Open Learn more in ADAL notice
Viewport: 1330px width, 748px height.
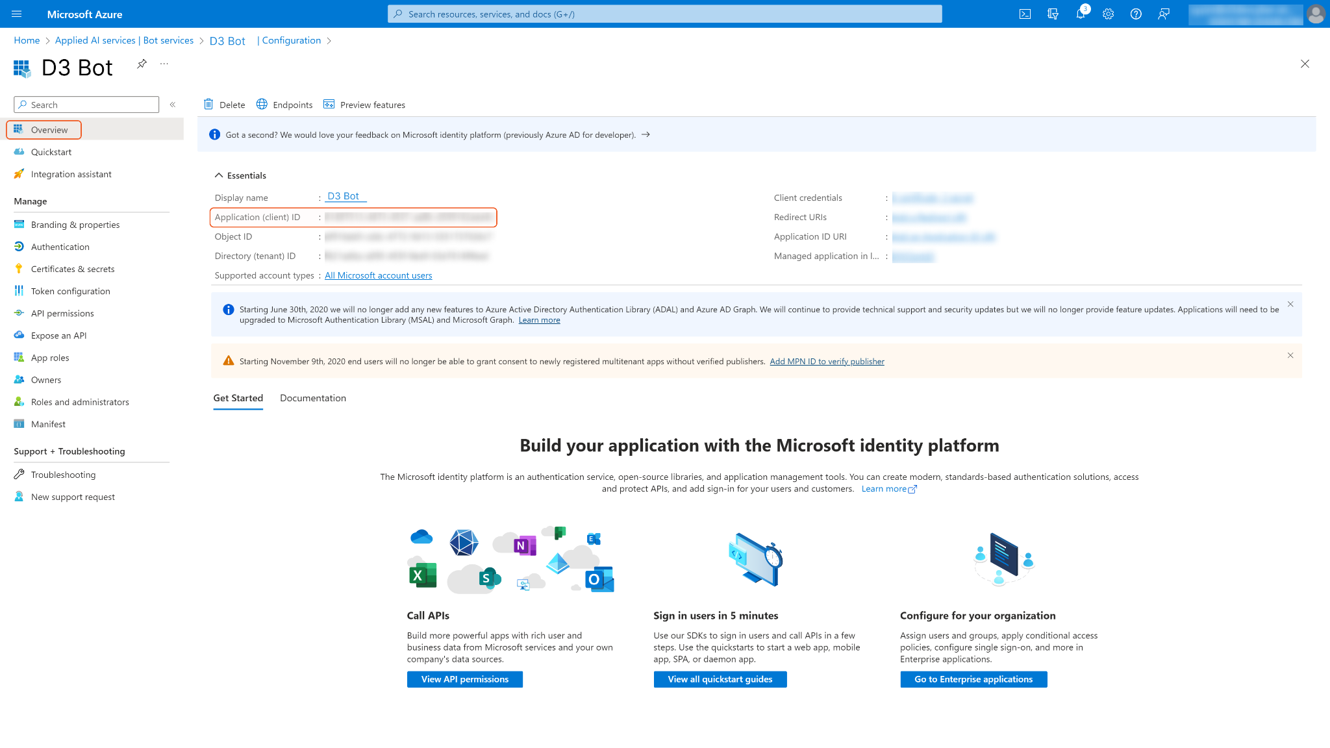[539, 320]
